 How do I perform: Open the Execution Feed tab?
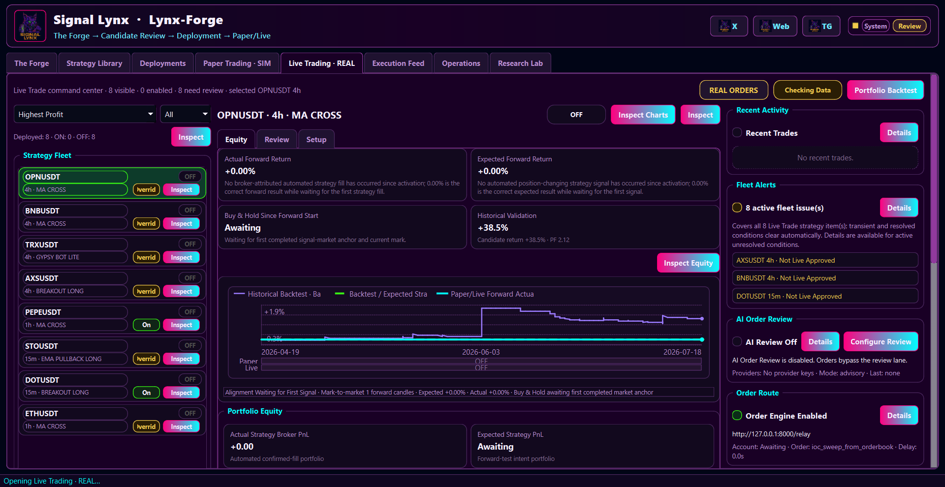point(398,63)
